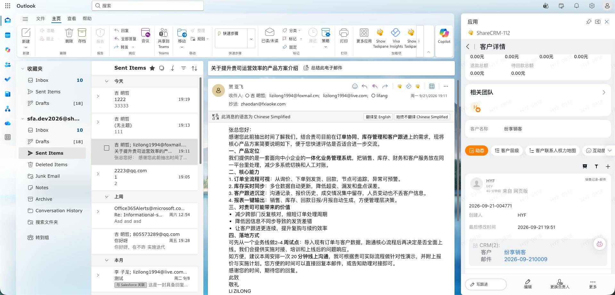615x295 pixels.
Task: Click filter icon in CRM activity section
Action: click(596, 166)
